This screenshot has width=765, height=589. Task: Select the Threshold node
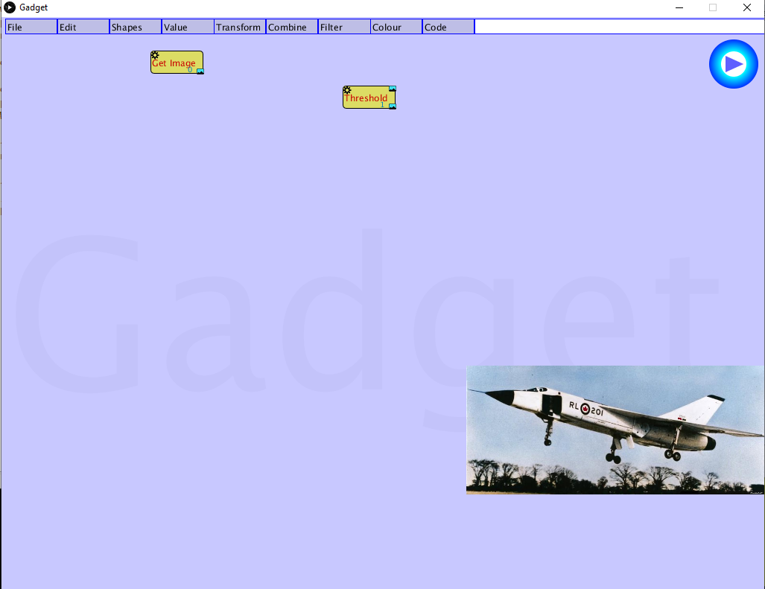(366, 99)
